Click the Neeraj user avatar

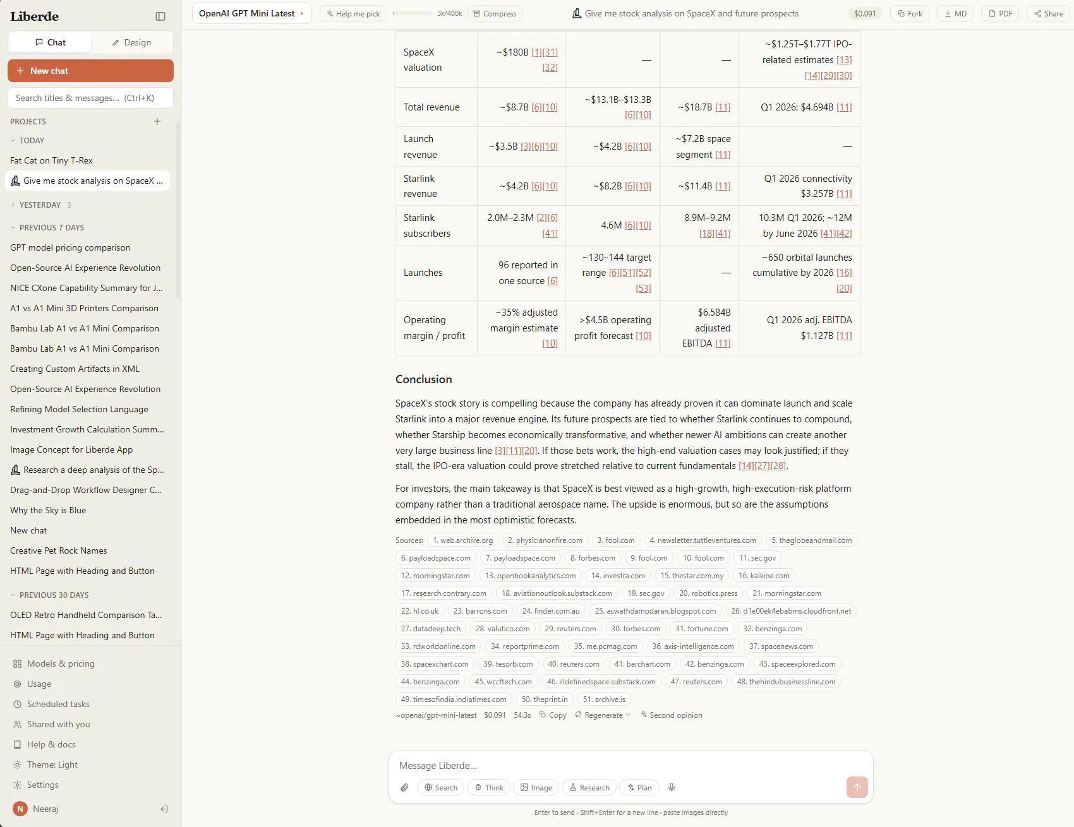(x=20, y=809)
